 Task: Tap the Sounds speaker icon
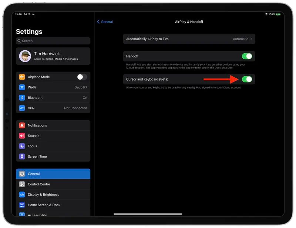(x=22, y=135)
